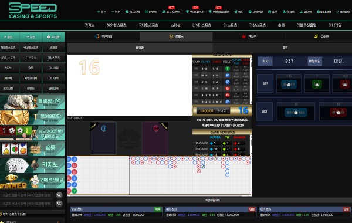Open 공지사항 notices in the top header
Image resolution: width=352 pixels, height=223 pixels.
(133, 12)
